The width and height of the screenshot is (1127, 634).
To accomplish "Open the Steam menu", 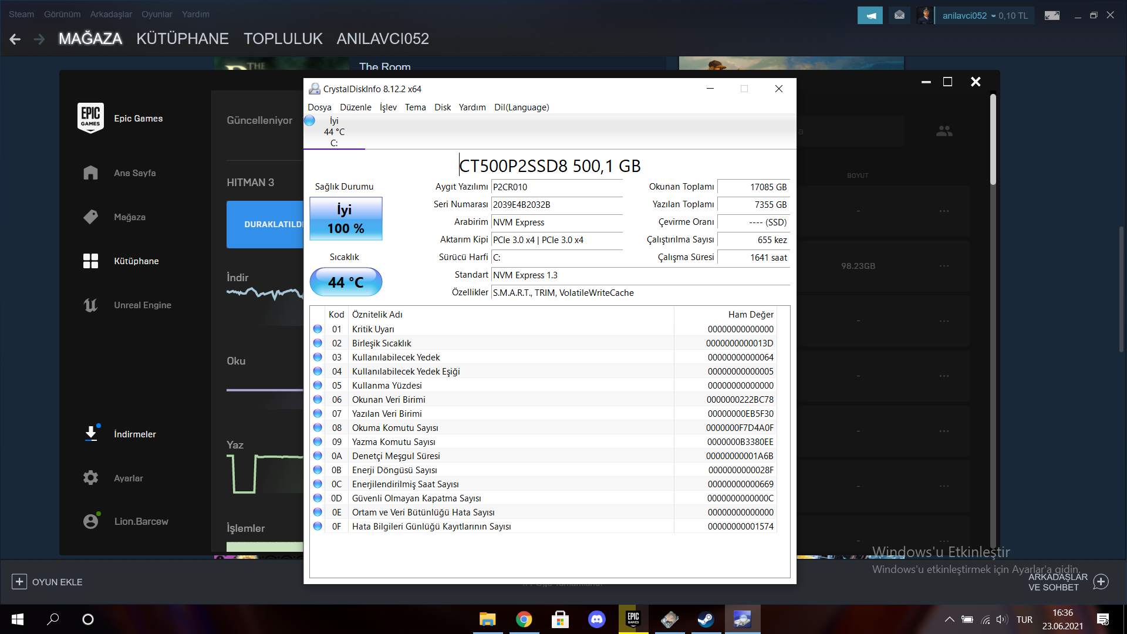I will tap(21, 14).
